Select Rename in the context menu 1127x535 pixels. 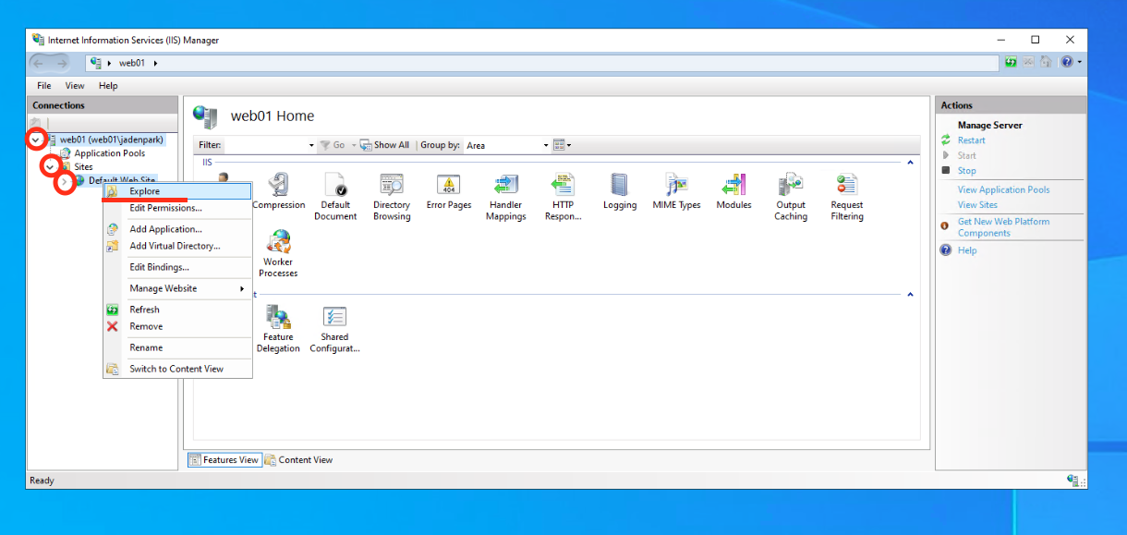[x=177, y=347]
